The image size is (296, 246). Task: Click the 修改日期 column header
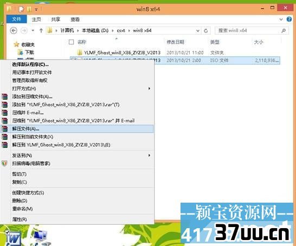(x=175, y=42)
